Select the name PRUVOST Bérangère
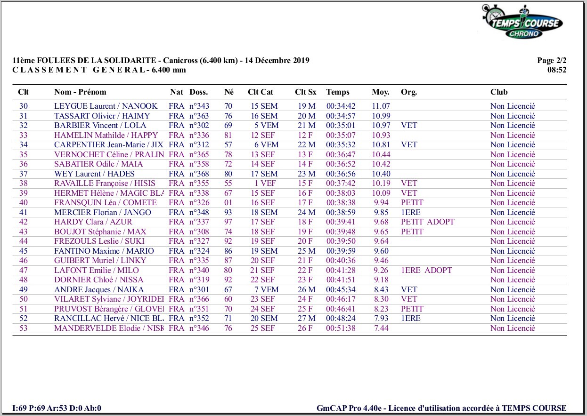Viewport: 587px width, 416px height. tap(91, 309)
